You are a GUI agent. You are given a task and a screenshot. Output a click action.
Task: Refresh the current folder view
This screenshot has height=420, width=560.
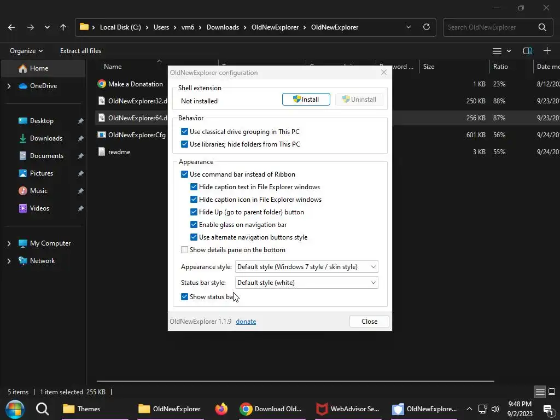click(427, 27)
